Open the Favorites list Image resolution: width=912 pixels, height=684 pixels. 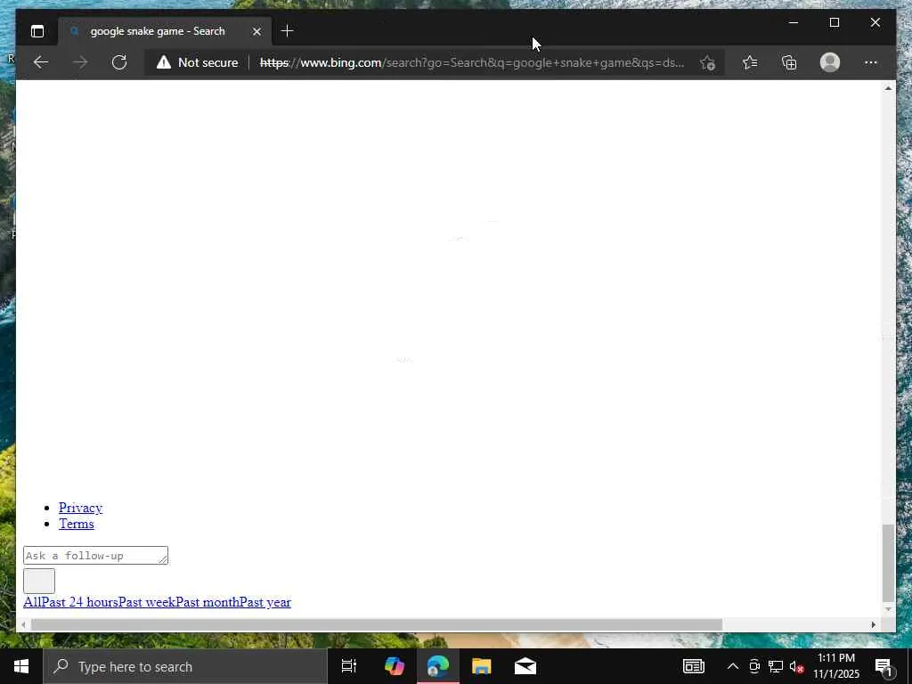click(750, 62)
